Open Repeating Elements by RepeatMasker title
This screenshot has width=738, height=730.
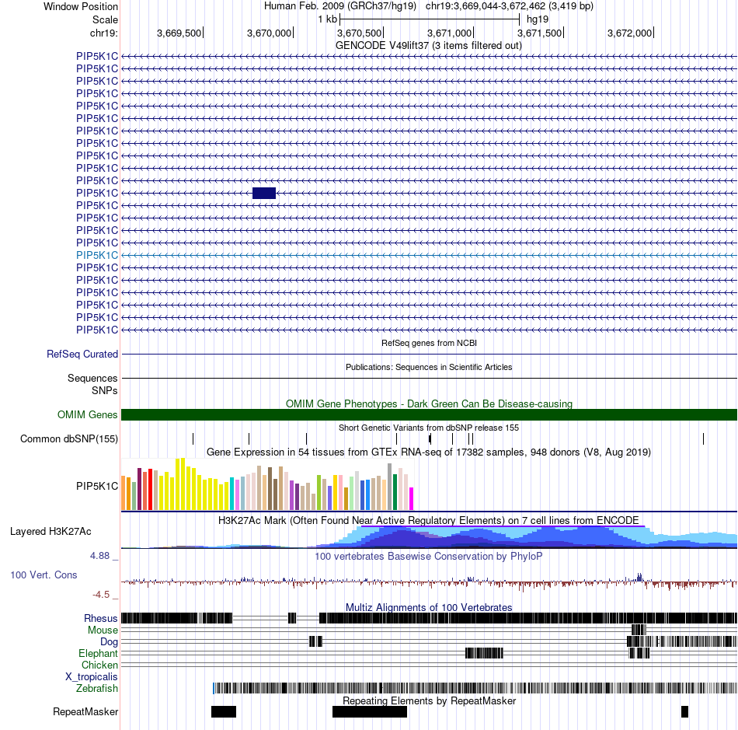(x=430, y=700)
